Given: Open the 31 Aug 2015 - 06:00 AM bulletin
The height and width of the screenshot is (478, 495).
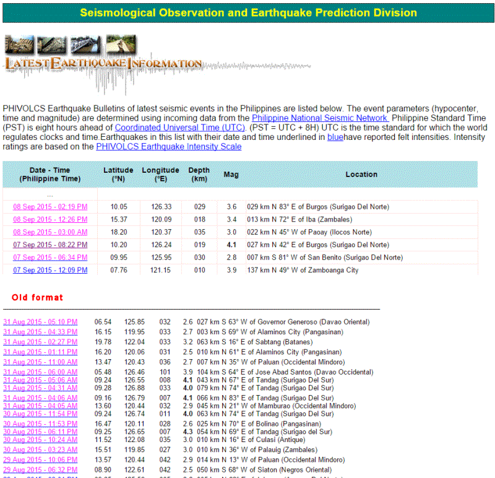Looking at the screenshot, I should pos(40,372).
